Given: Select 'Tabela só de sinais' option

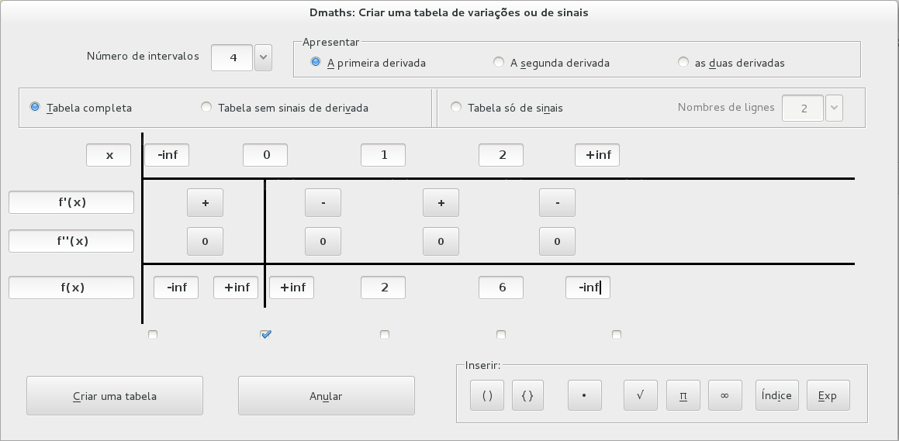Looking at the screenshot, I should 456,108.
